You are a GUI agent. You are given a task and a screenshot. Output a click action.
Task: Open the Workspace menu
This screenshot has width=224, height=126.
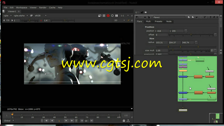point(22,8)
